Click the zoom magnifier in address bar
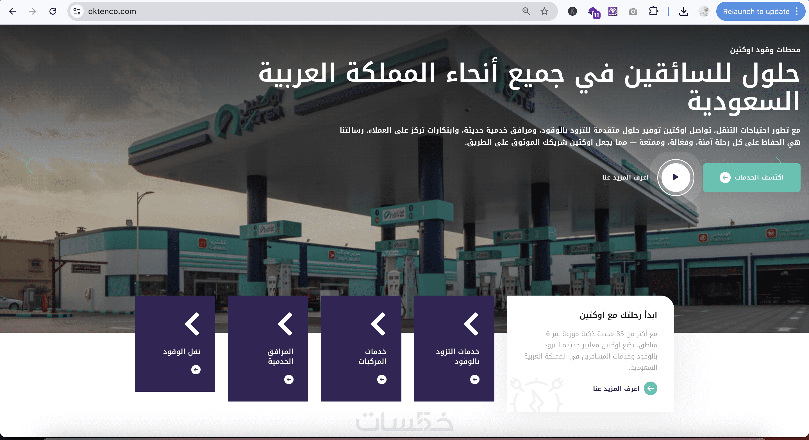 click(526, 12)
